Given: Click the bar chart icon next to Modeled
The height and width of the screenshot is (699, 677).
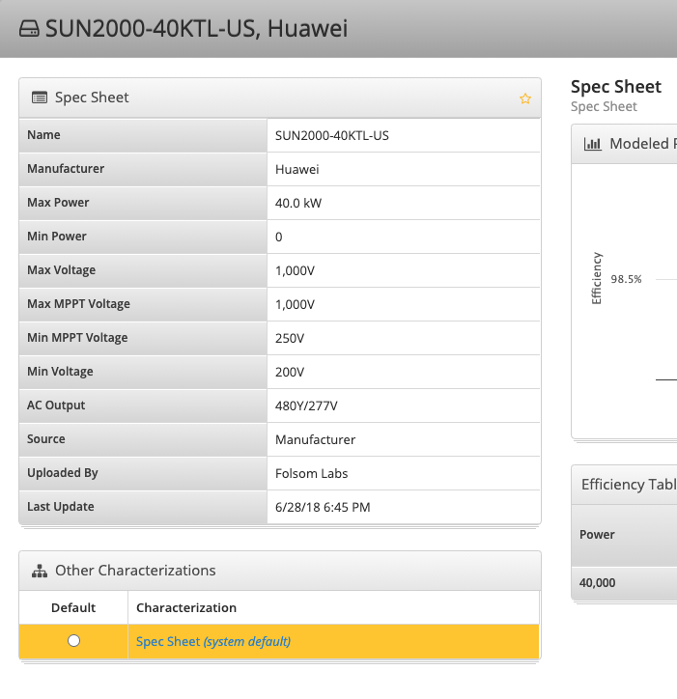Looking at the screenshot, I should tap(593, 144).
